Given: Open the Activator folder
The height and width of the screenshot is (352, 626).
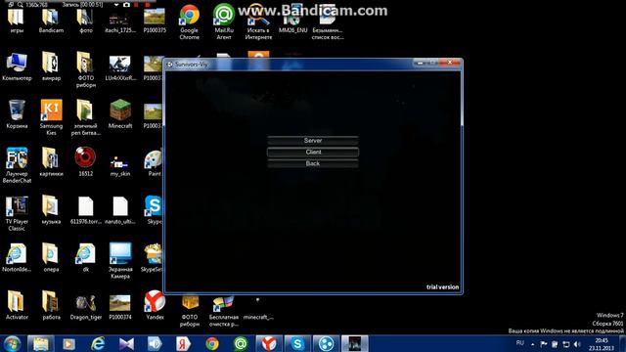Looking at the screenshot, I should (x=17, y=306).
